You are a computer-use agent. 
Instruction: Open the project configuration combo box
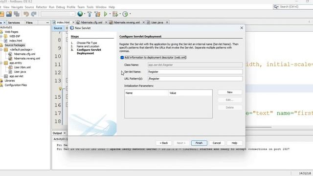click(x=58, y=14)
